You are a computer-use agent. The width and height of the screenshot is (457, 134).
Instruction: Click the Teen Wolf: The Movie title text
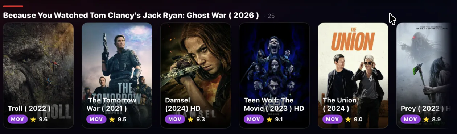click(274, 104)
